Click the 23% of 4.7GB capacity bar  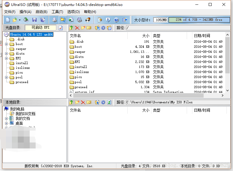coord(199,20)
